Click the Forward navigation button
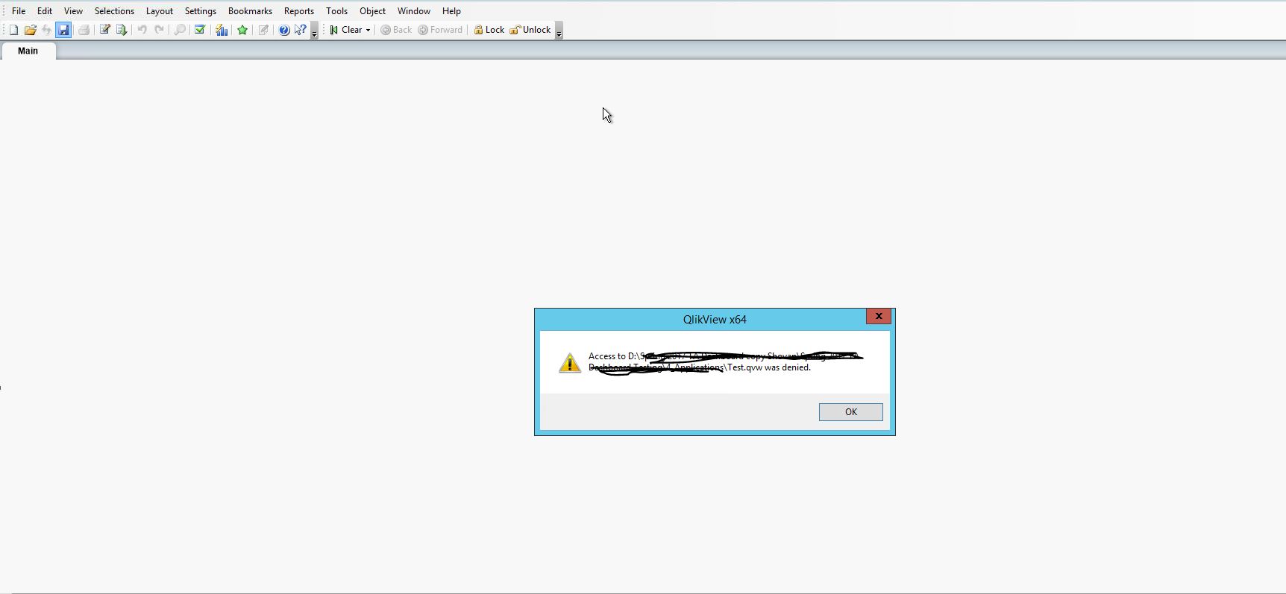Viewport: 1286px width, 594px height. [440, 30]
